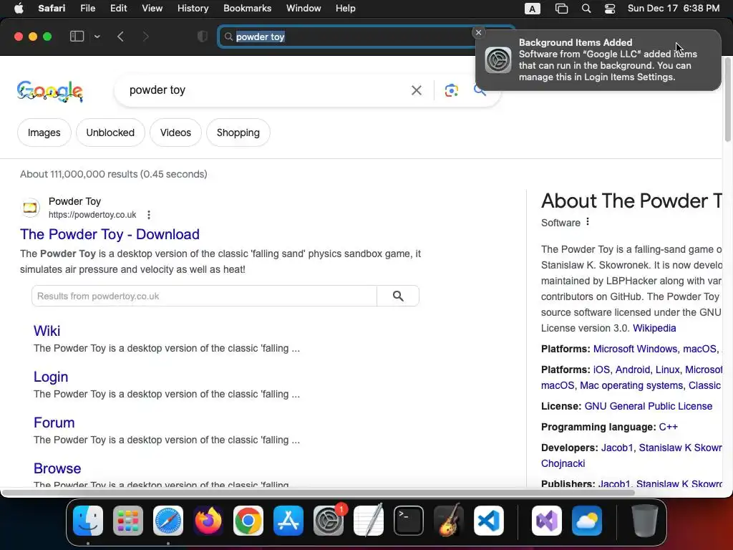Open System Settings from the Dock
This screenshot has width=733, height=550.
(329, 521)
